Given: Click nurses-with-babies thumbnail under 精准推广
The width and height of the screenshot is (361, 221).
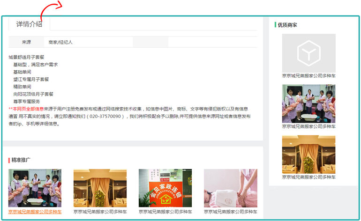Looking at the screenshot, I should click(x=35, y=188).
